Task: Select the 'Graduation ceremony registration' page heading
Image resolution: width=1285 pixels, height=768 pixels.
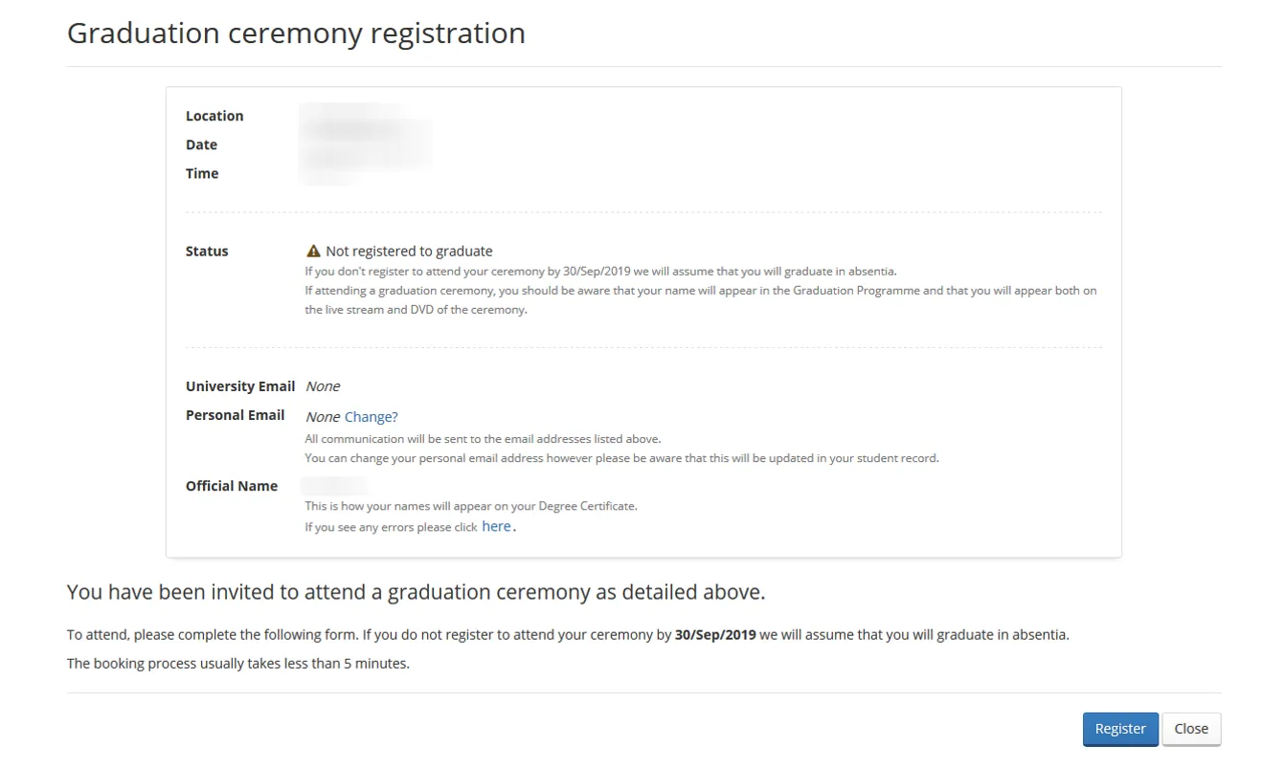Action: click(x=296, y=33)
